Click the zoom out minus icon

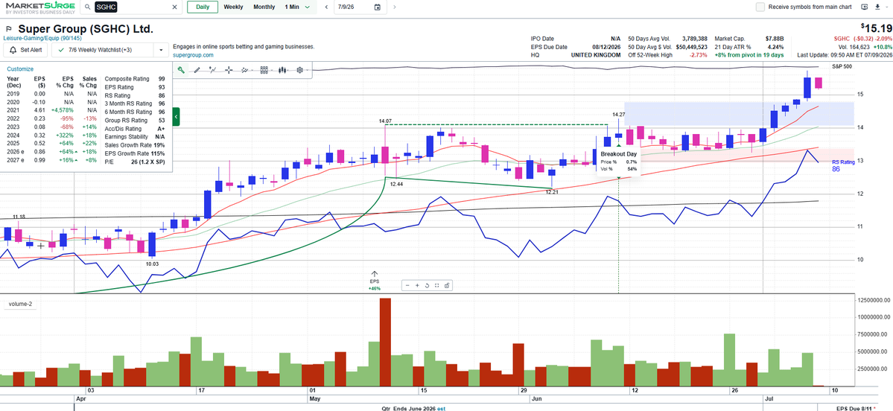coord(408,285)
